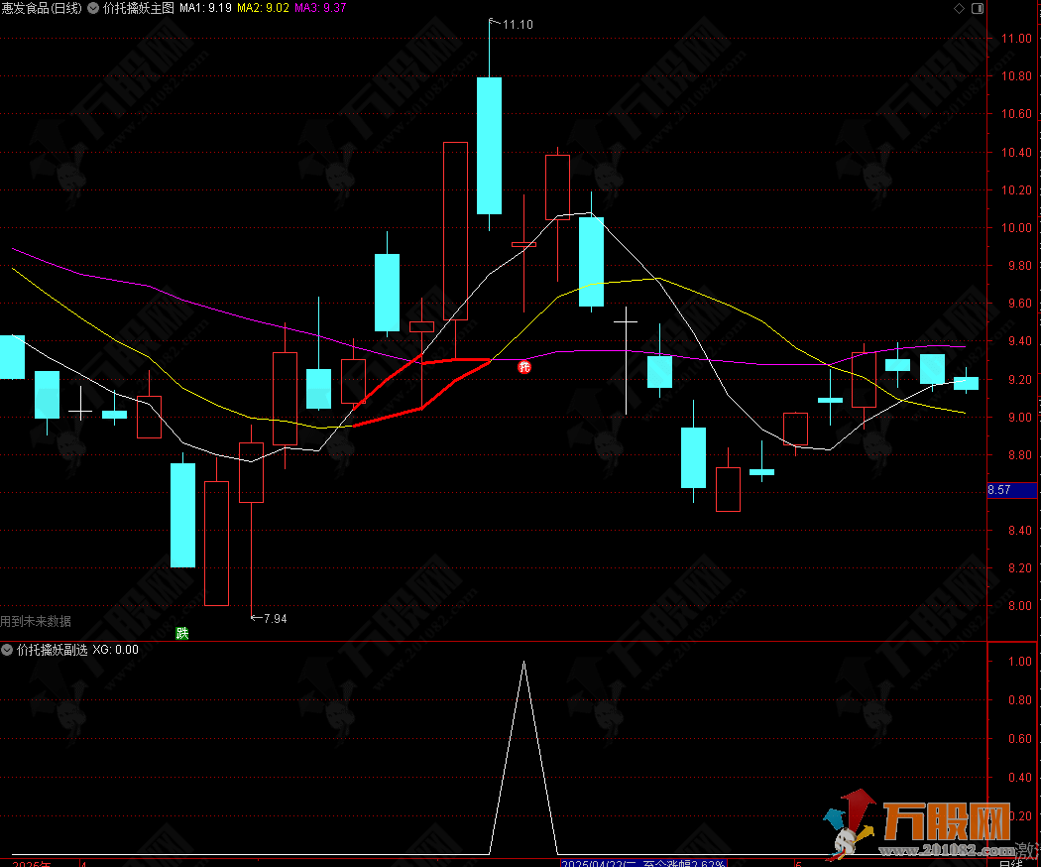This screenshot has width=1041, height=867.
Task: Expand the 价托擒妖副选 sub-indicator dropdown arrow
Action: pyautogui.click(x=7, y=650)
